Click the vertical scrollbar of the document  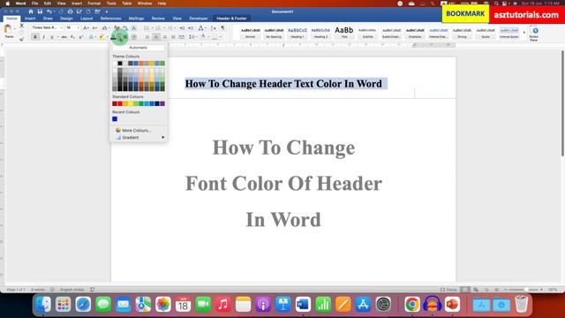pos(562,104)
